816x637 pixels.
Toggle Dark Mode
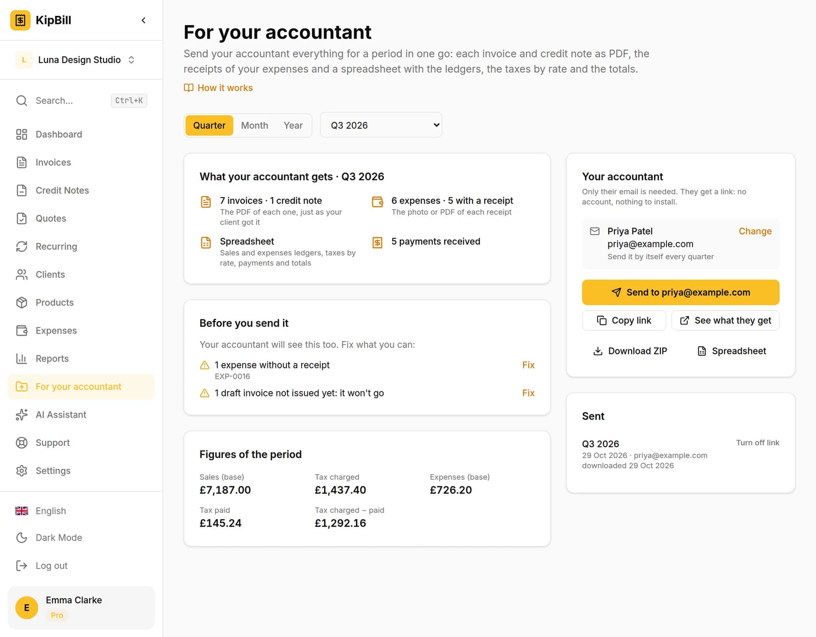pyautogui.click(x=81, y=538)
